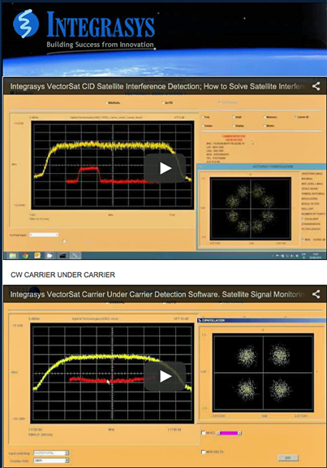327x468 pixels.
Task: Click share icon on Carrier Under Carrier video
Action: click(x=316, y=294)
